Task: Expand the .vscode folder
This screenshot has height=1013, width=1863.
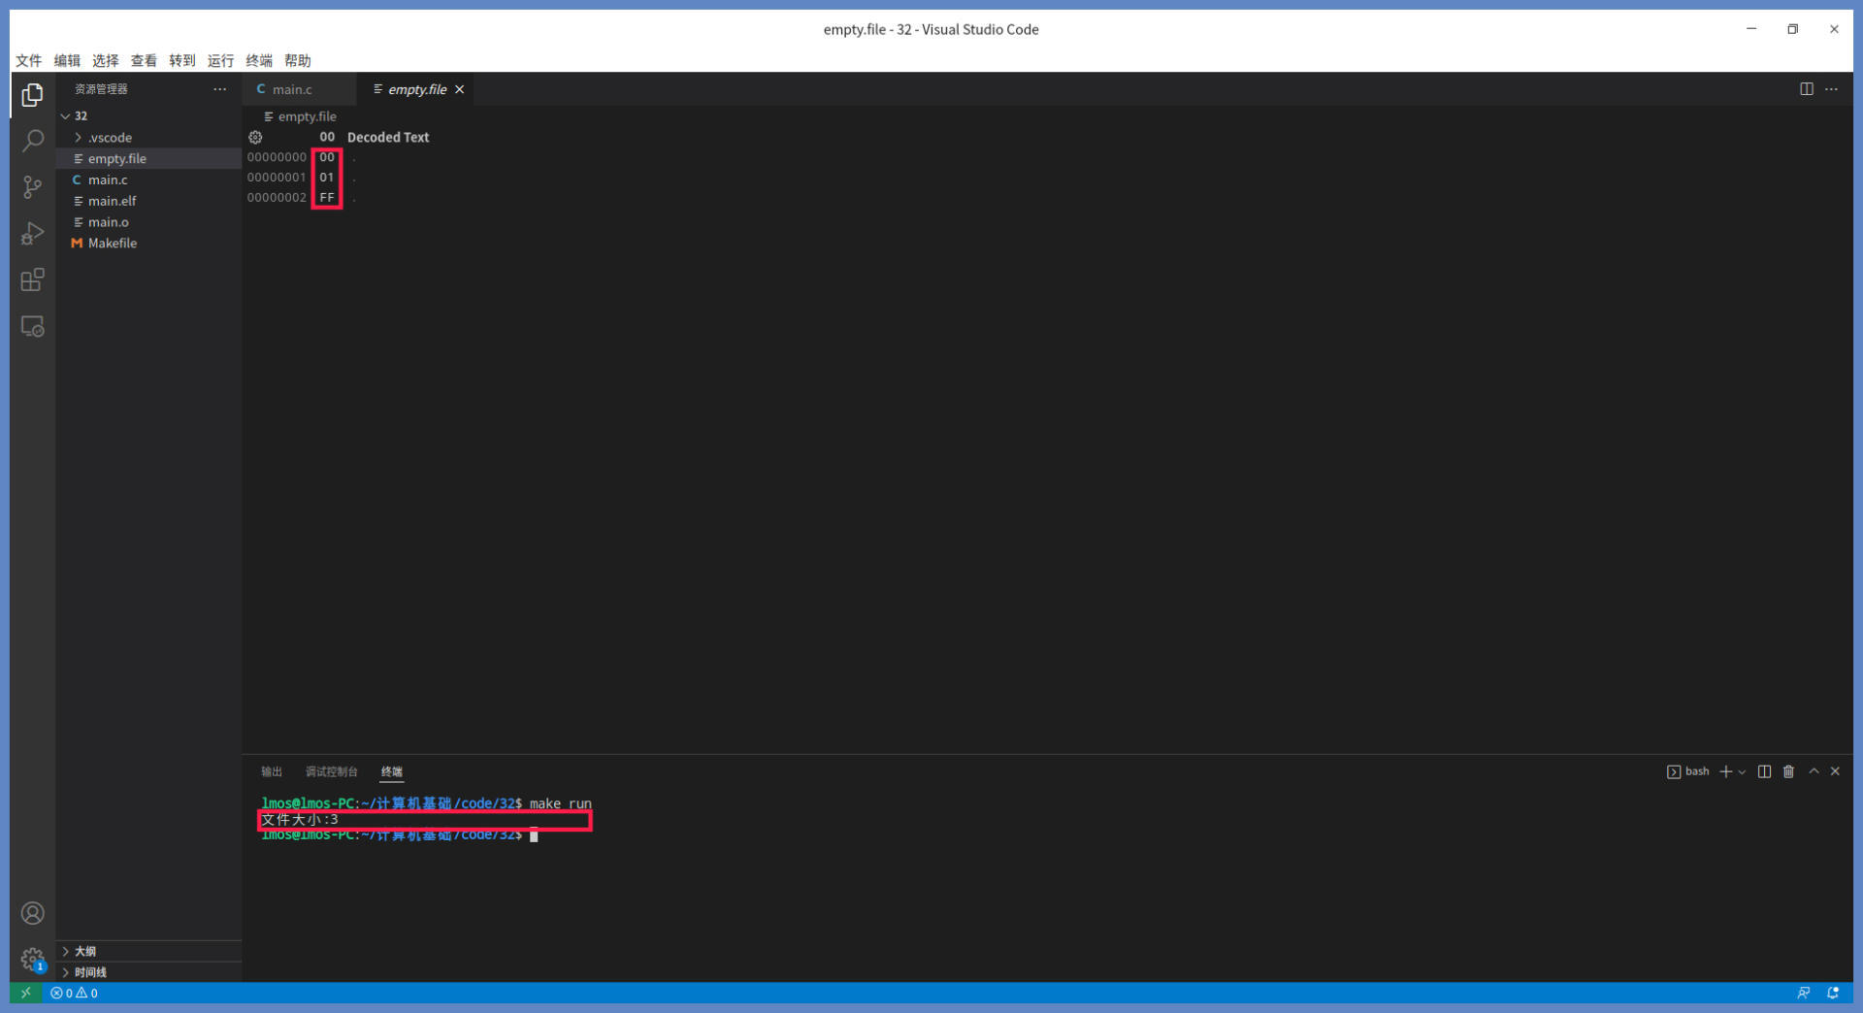Action: pos(110,138)
